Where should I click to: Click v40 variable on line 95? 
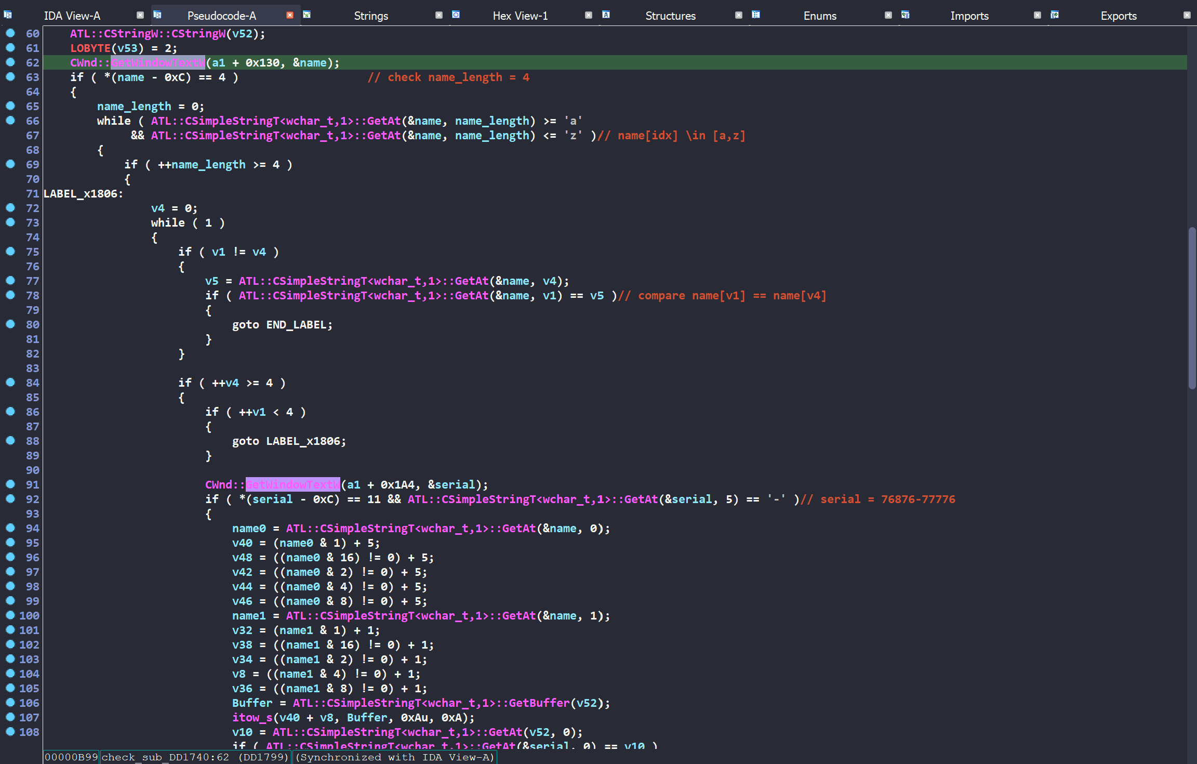point(242,543)
